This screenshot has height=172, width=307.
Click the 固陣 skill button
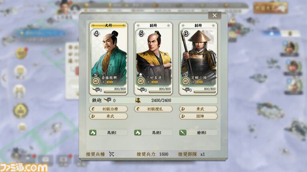199,116
